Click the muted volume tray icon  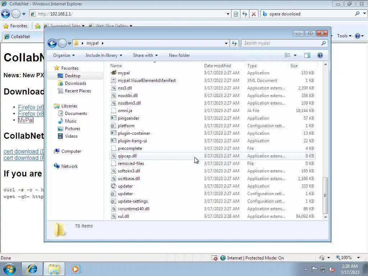pos(332,269)
